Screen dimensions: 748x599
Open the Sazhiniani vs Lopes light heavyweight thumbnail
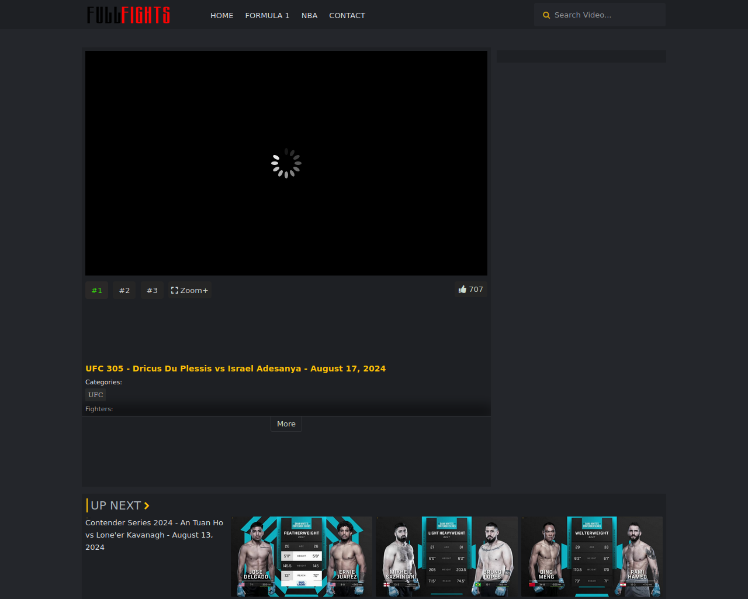447,556
